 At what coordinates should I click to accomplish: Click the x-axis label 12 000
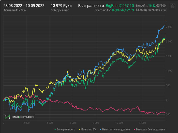142,123
